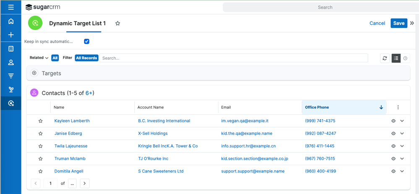Image resolution: width=419 pixels, height=194 pixels.
Task: Click the plus quick create icon
Action: click(x=11, y=35)
